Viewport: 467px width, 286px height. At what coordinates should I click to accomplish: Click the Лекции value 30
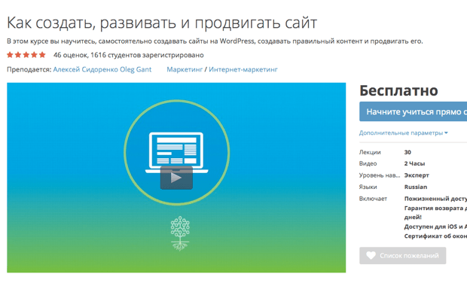pos(407,152)
